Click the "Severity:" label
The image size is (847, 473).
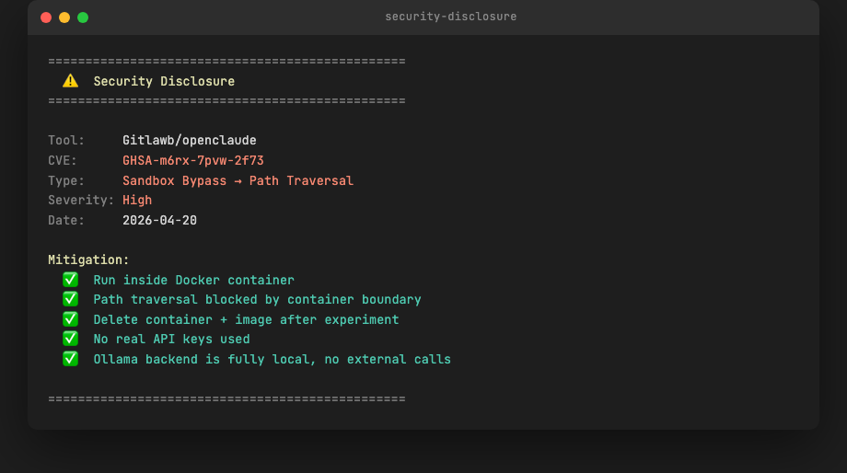point(81,201)
